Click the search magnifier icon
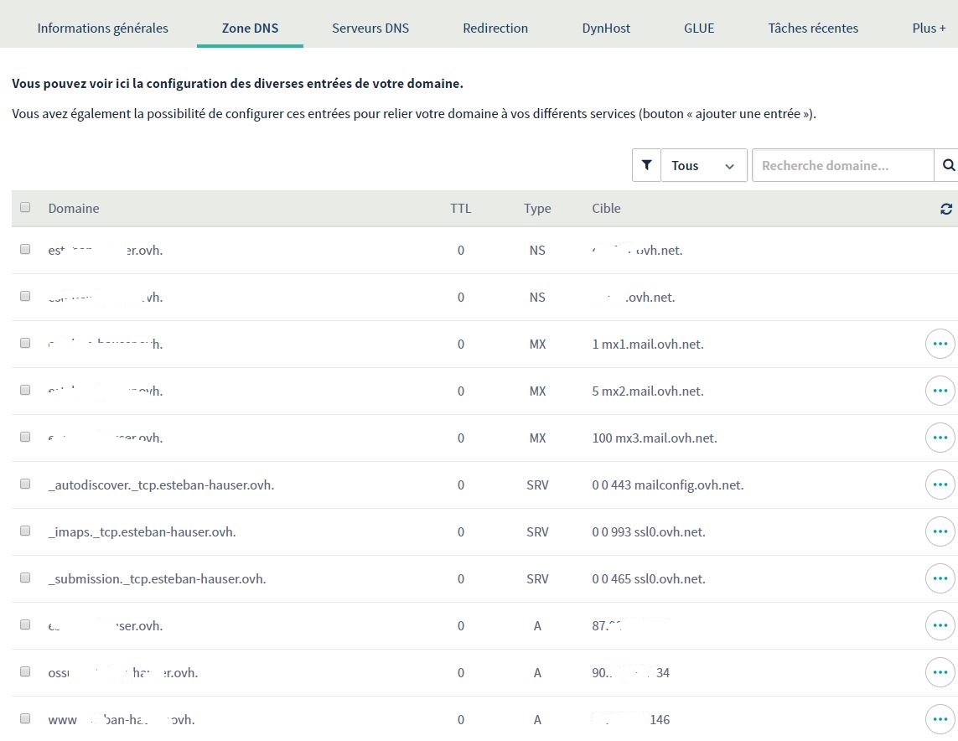The width and height of the screenshot is (958, 741). (x=948, y=166)
